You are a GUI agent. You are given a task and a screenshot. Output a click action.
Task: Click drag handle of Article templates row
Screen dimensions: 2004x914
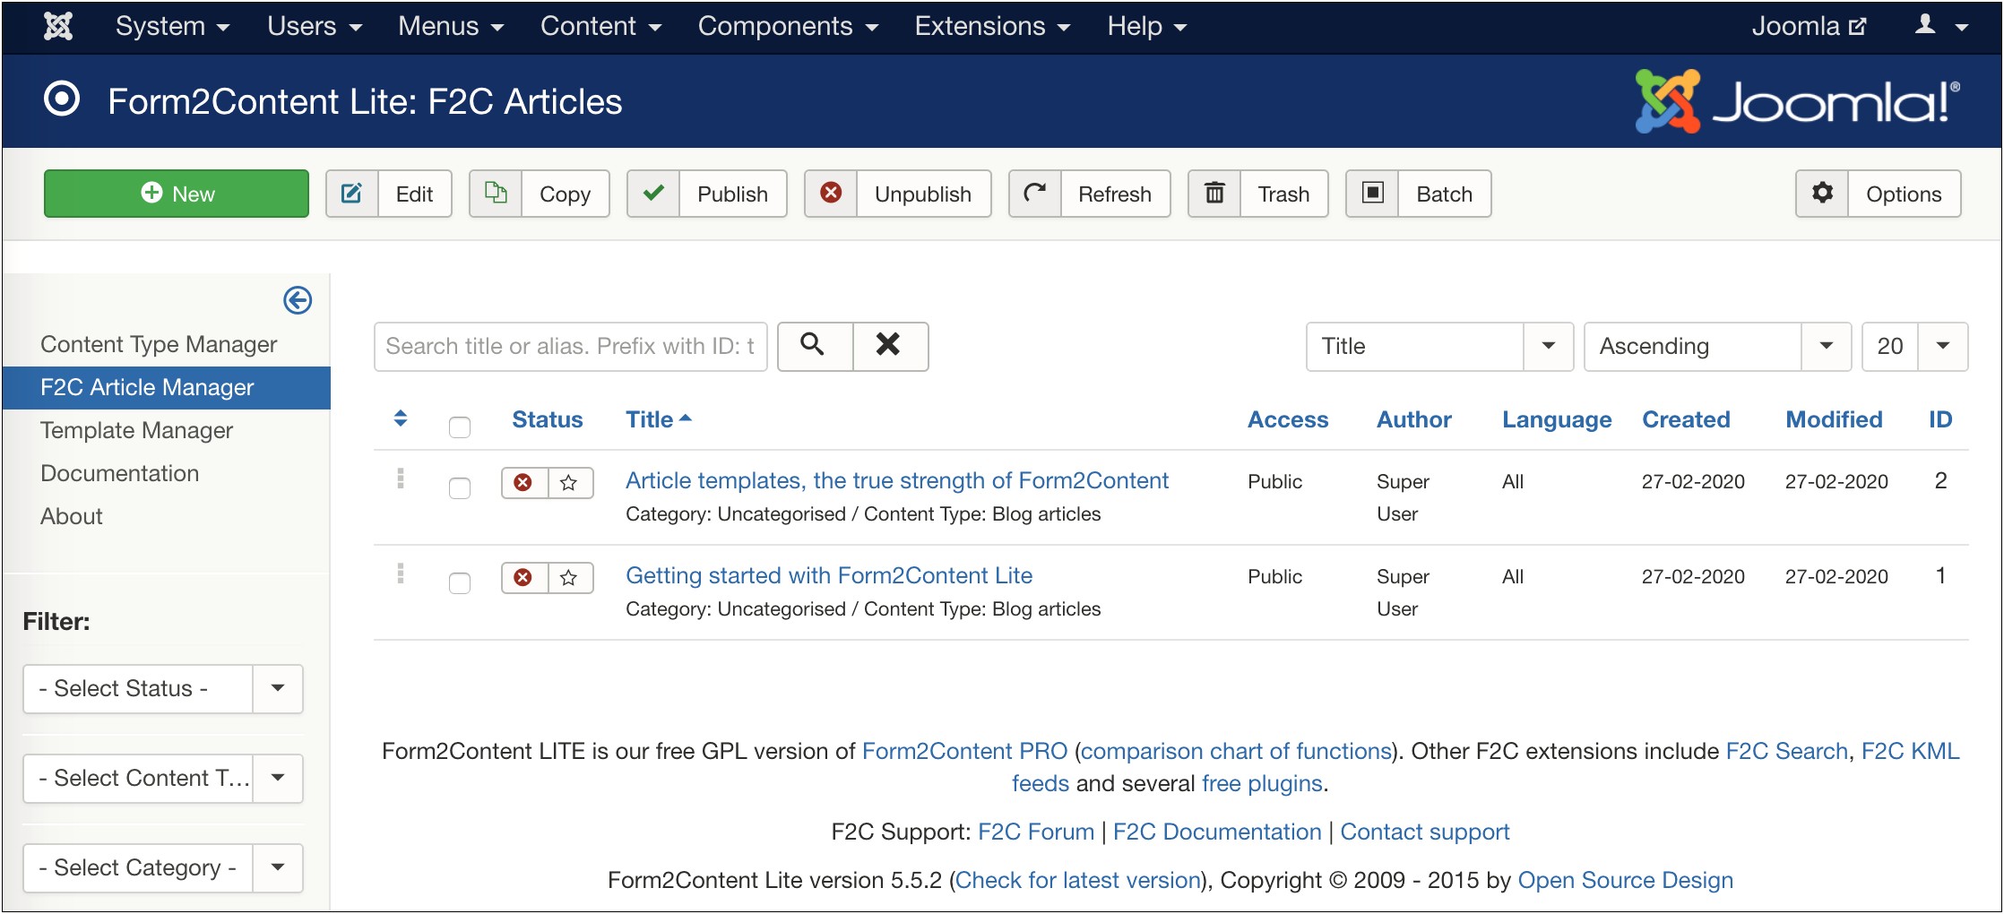401,479
